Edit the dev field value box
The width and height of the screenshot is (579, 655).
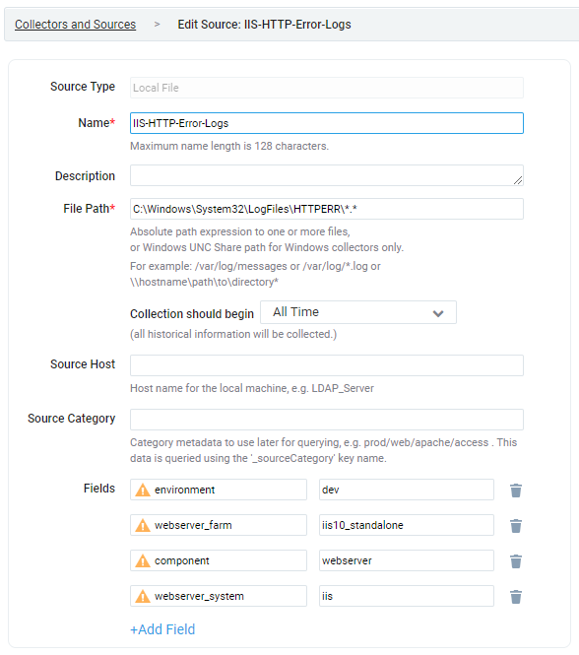407,490
